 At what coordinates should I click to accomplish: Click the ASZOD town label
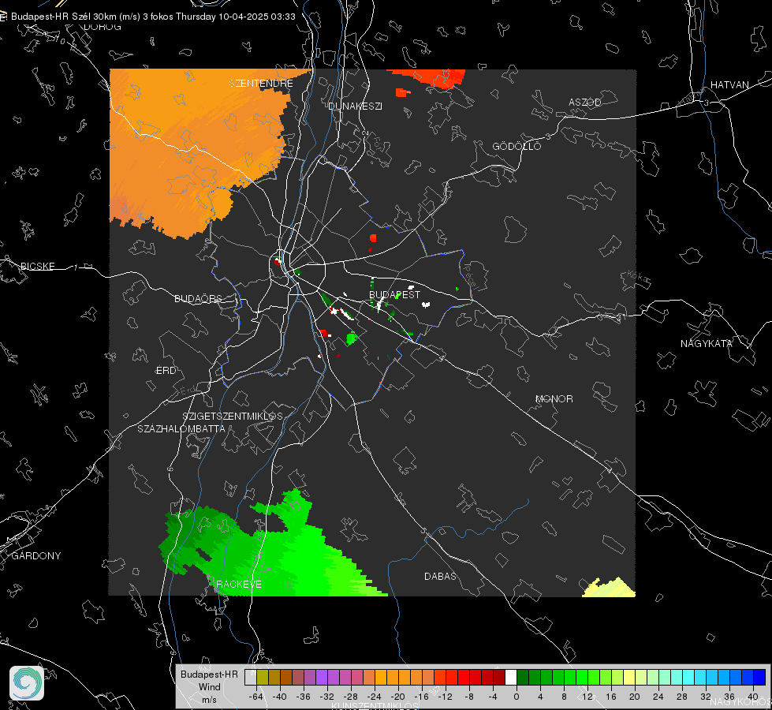click(585, 102)
